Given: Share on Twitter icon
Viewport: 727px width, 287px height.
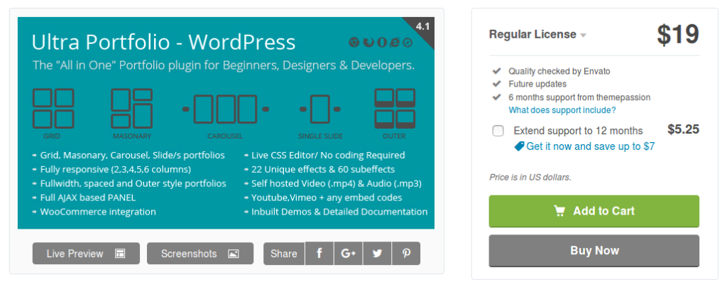Looking at the screenshot, I should point(378,253).
